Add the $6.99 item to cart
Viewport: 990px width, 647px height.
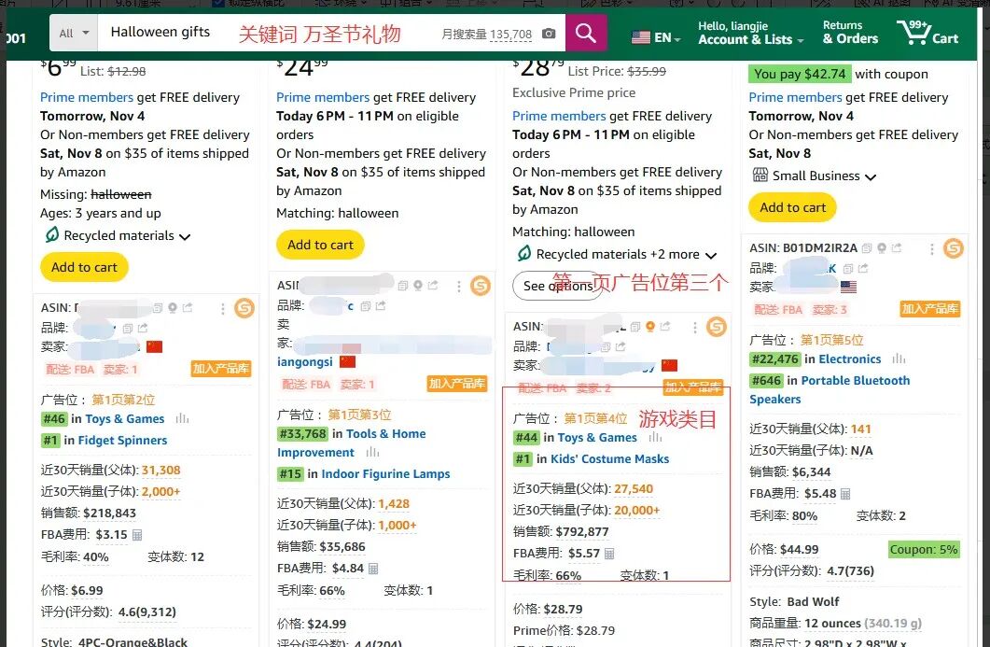tap(84, 267)
